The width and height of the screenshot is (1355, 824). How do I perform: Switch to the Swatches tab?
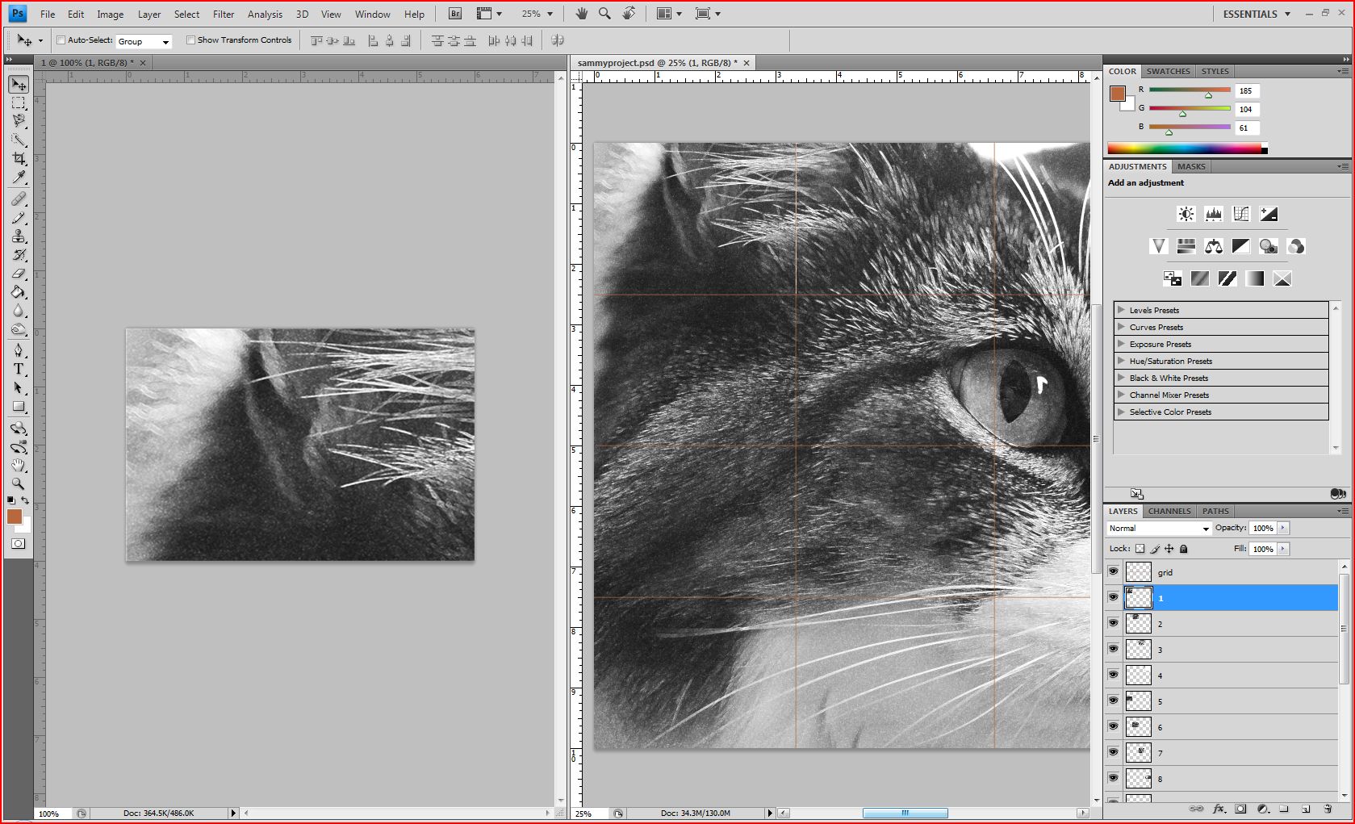coord(1168,71)
